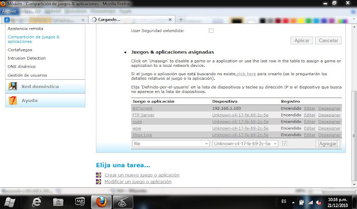Close the Cargando... tab
357x209 pixels.
[x=170, y=20]
